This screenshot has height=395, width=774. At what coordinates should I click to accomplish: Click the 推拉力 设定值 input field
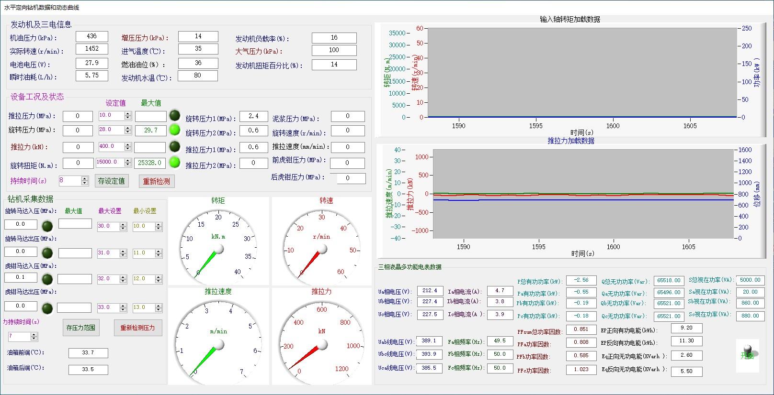pos(110,147)
